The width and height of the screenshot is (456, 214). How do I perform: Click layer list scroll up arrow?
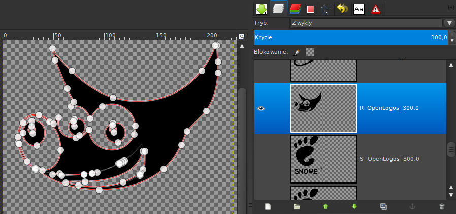coord(451,65)
